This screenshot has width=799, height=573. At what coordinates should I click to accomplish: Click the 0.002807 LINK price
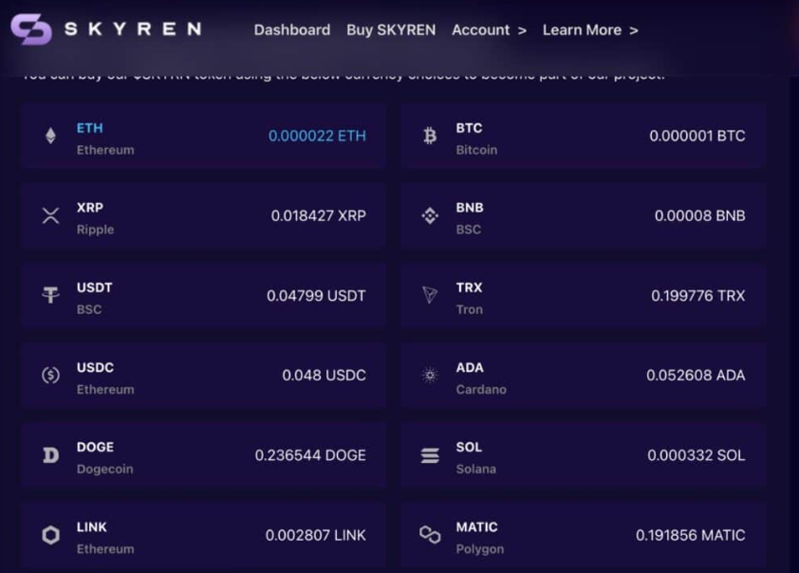point(315,535)
